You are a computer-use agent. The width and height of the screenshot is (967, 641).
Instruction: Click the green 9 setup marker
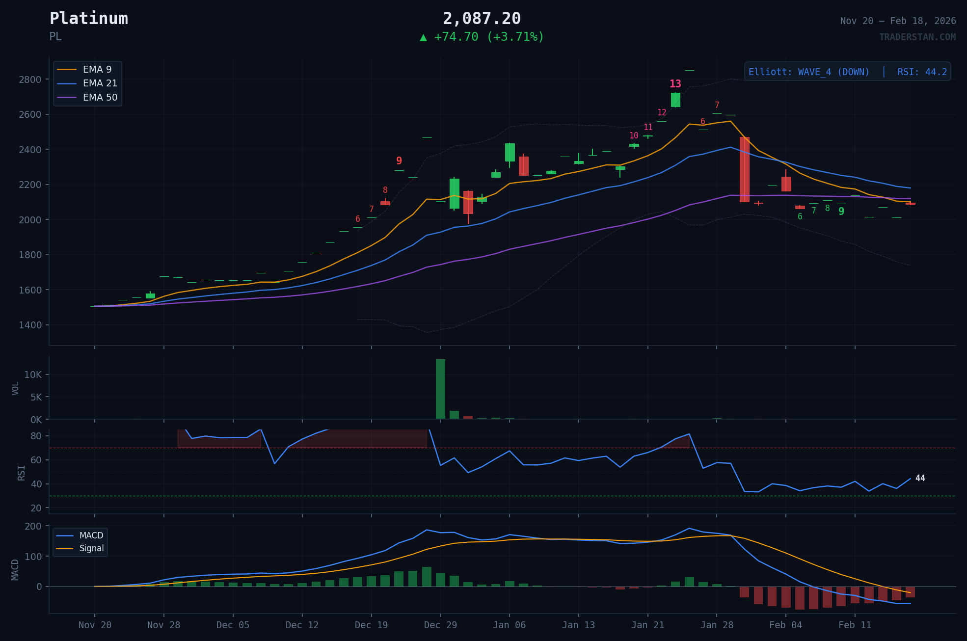coord(841,212)
